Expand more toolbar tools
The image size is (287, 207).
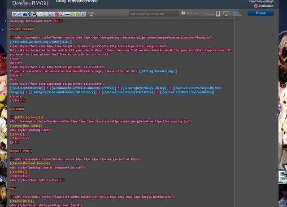(91, 14)
